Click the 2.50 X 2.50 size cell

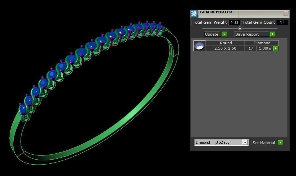pyautogui.click(x=225, y=48)
